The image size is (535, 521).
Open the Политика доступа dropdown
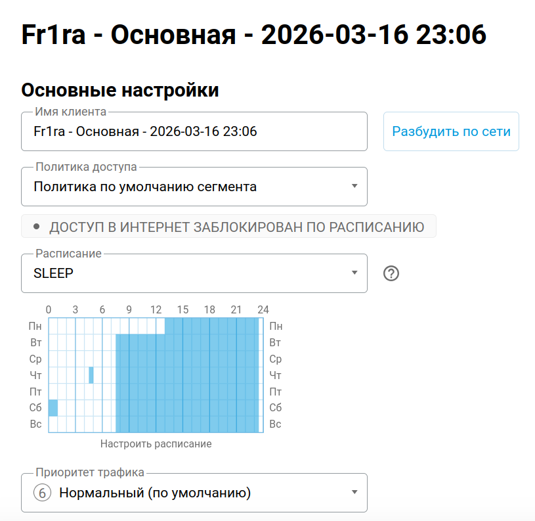pyautogui.click(x=194, y=187)
